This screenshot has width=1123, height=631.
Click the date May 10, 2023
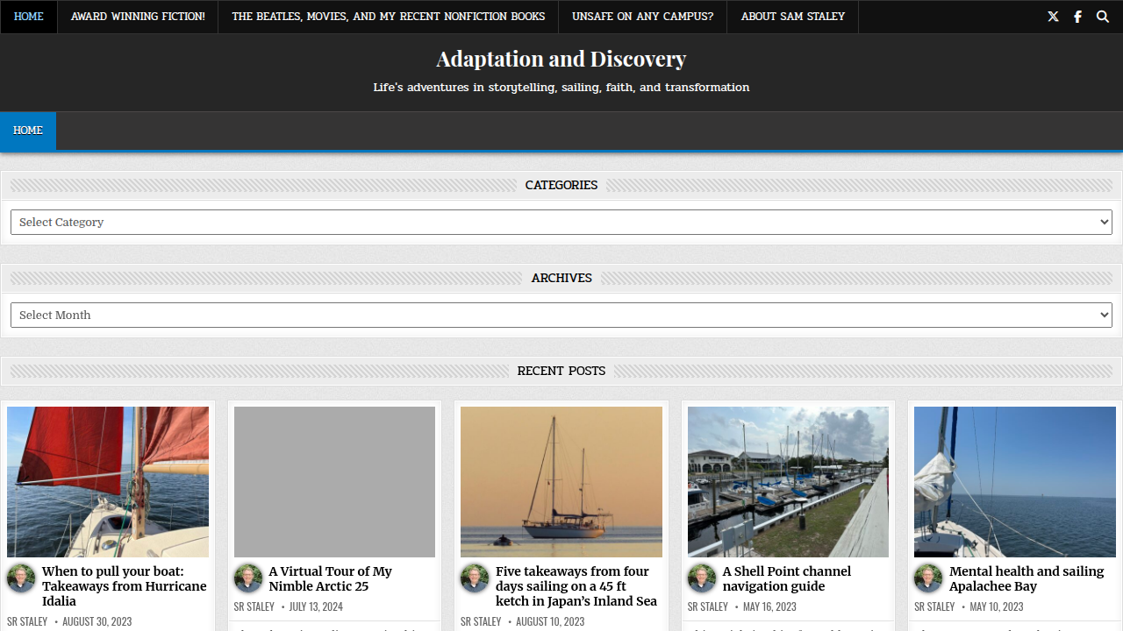tap(997, 606)
